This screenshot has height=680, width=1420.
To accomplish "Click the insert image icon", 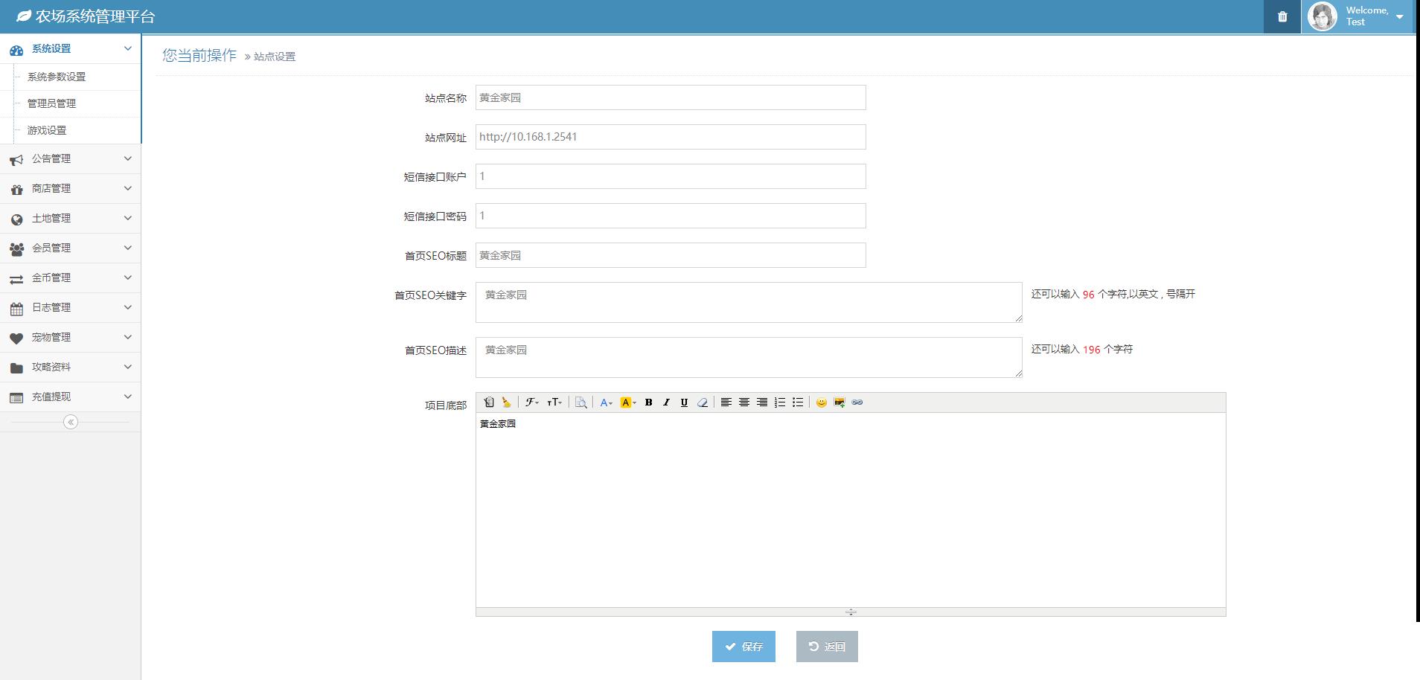I will click(839, 402).
